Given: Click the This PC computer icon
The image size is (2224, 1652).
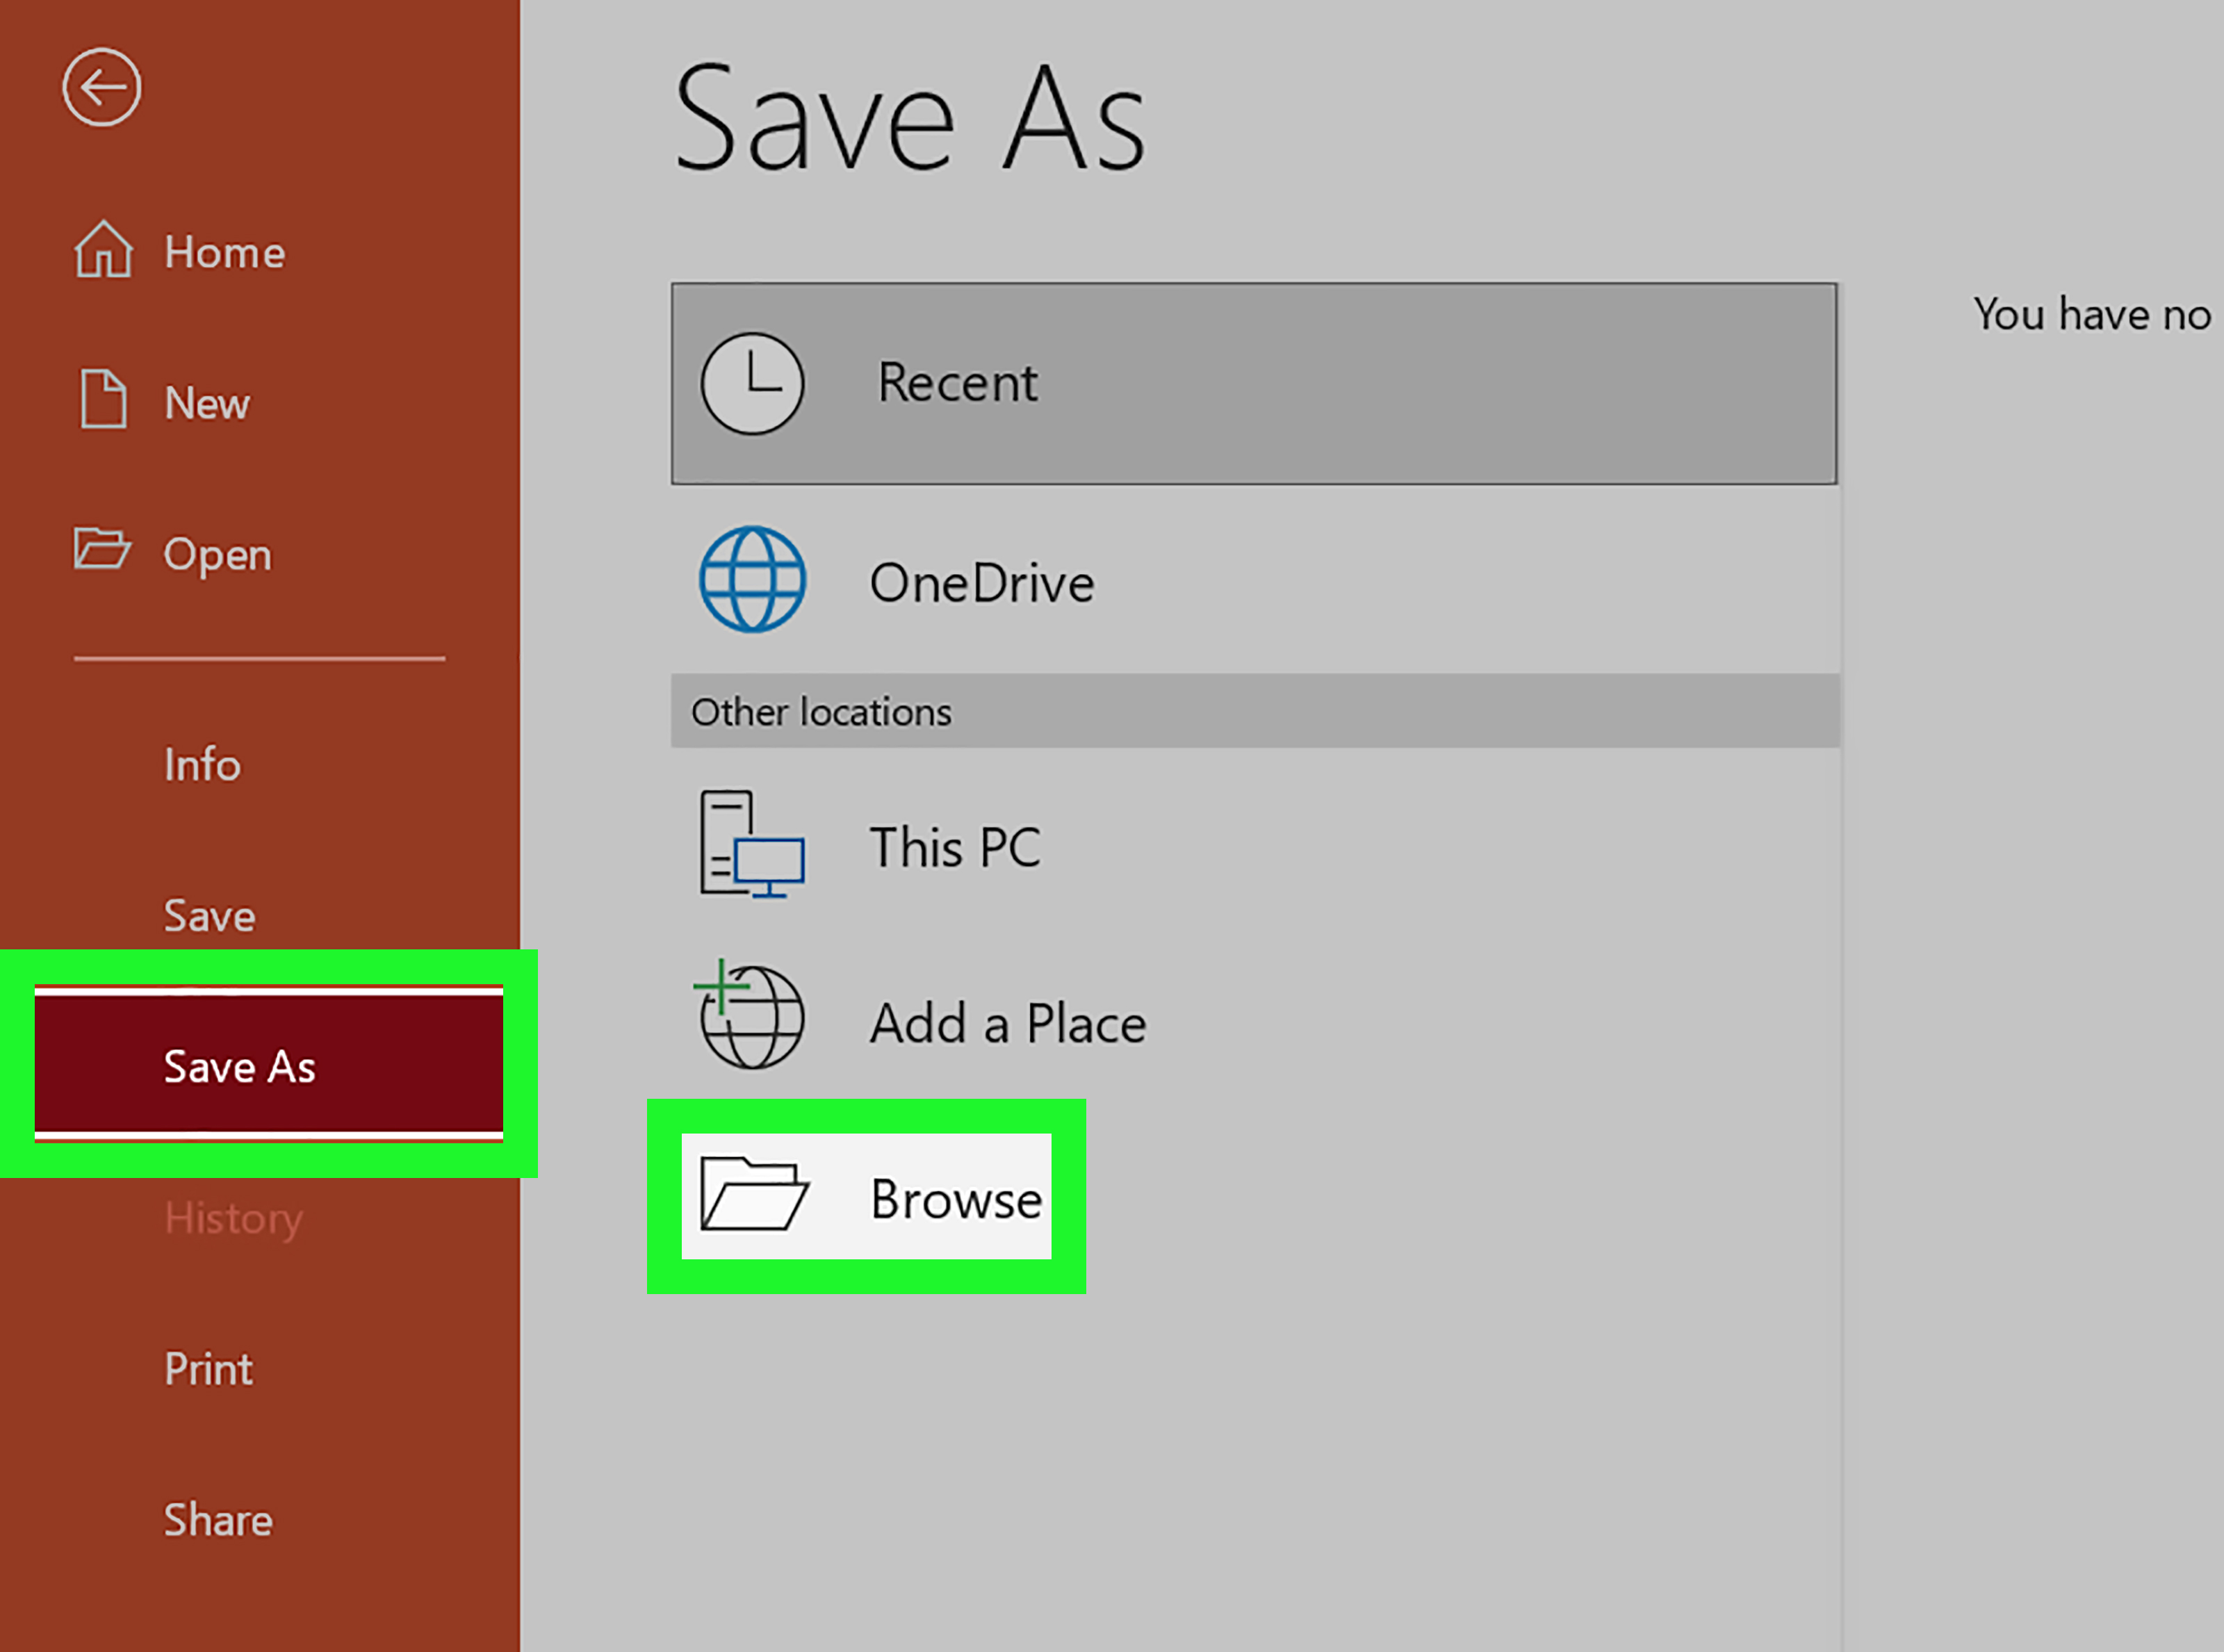Looking at the screenshot, I should pos(752,844).
